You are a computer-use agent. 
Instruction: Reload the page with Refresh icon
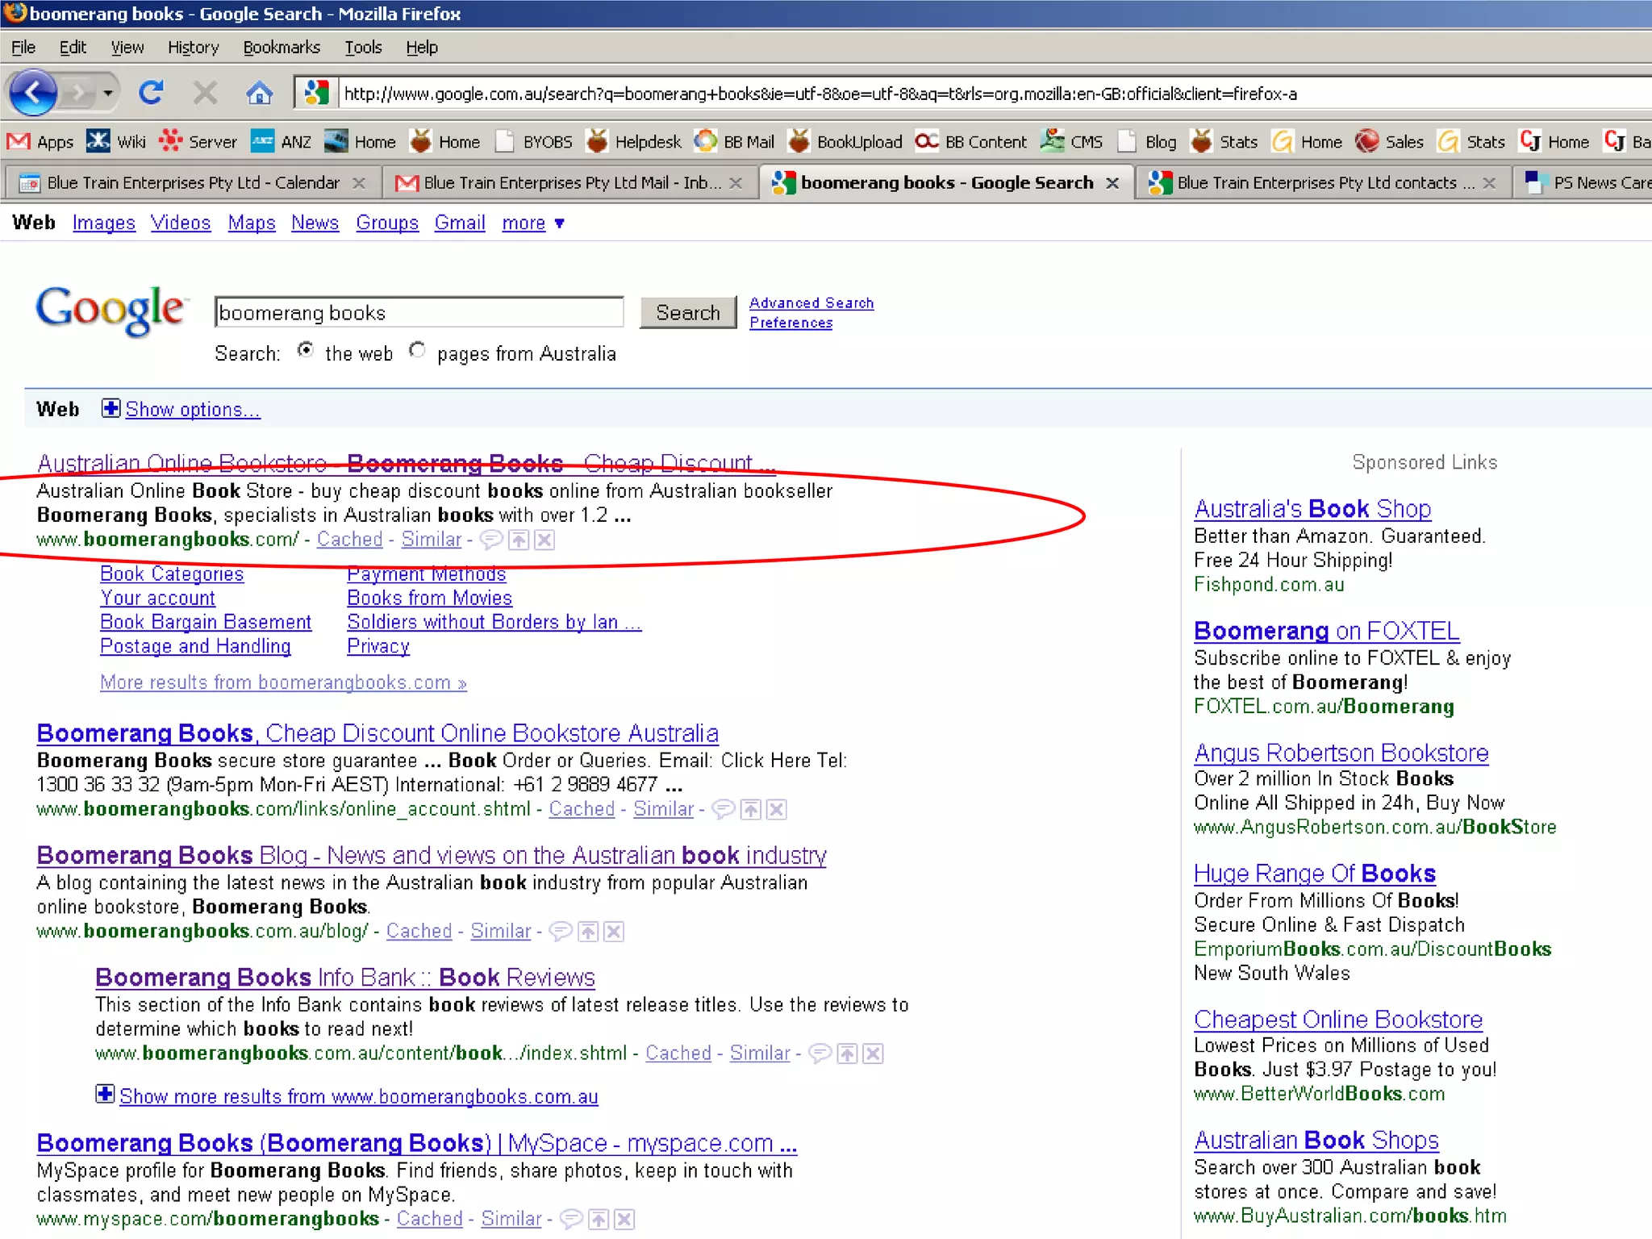click(151, 93)
